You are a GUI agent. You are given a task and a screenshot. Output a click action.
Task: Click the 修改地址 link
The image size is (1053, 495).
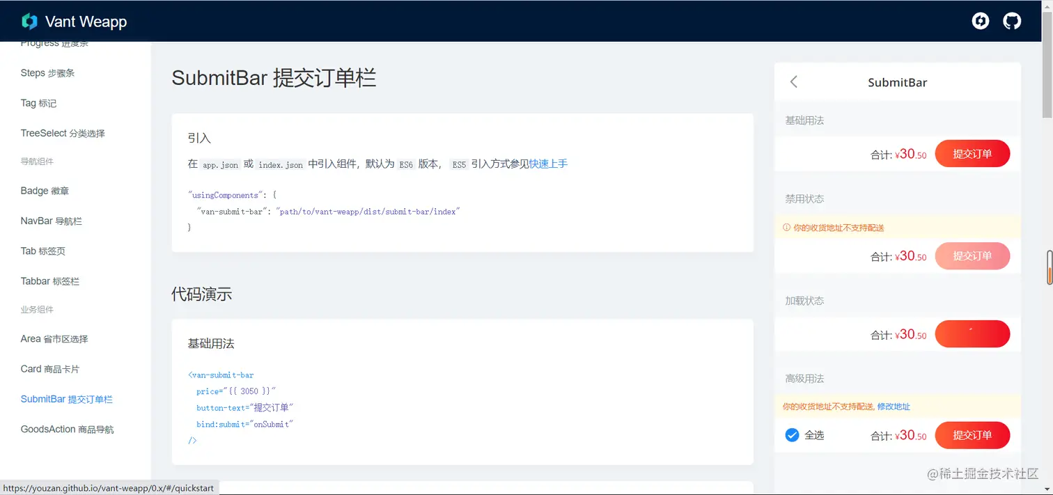point(894,407)
